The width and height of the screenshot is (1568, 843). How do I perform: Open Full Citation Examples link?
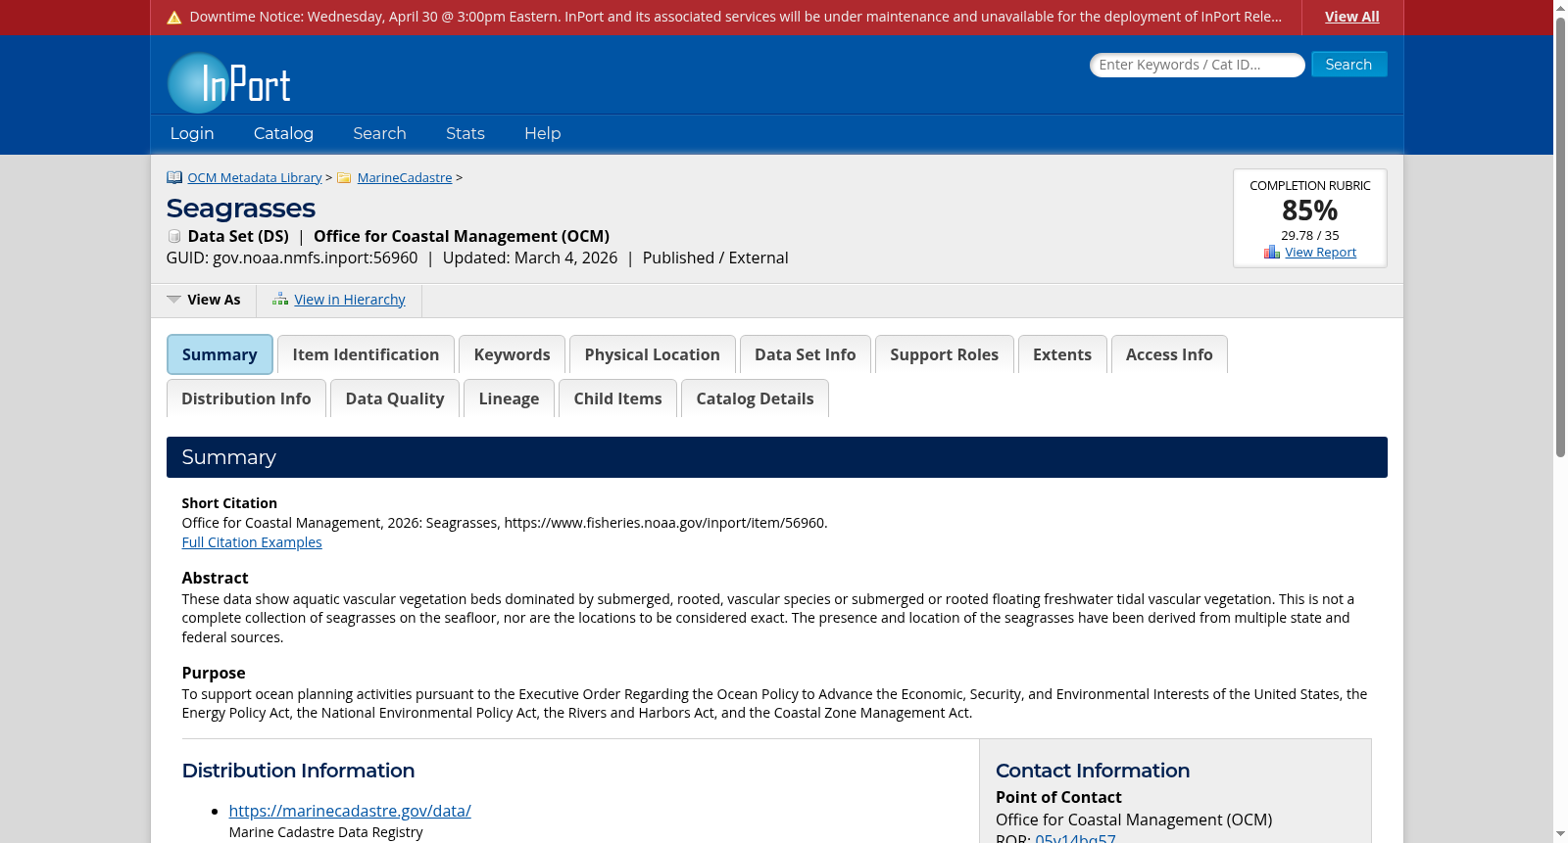pyautogui.click(x=252, y=542)
